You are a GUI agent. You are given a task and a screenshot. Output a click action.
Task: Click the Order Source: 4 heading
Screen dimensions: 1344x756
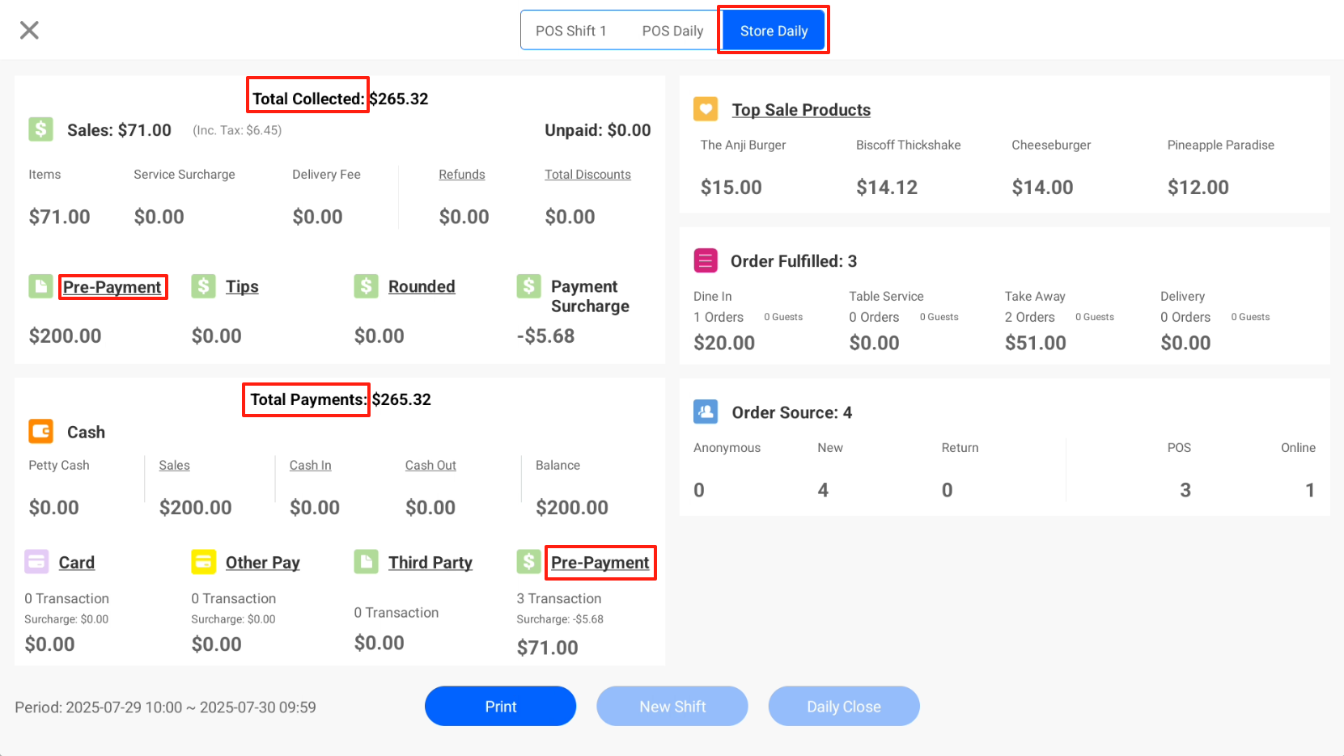[792, 412]
